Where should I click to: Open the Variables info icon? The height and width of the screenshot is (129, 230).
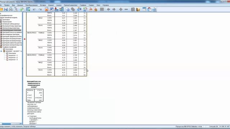[61, 10]
